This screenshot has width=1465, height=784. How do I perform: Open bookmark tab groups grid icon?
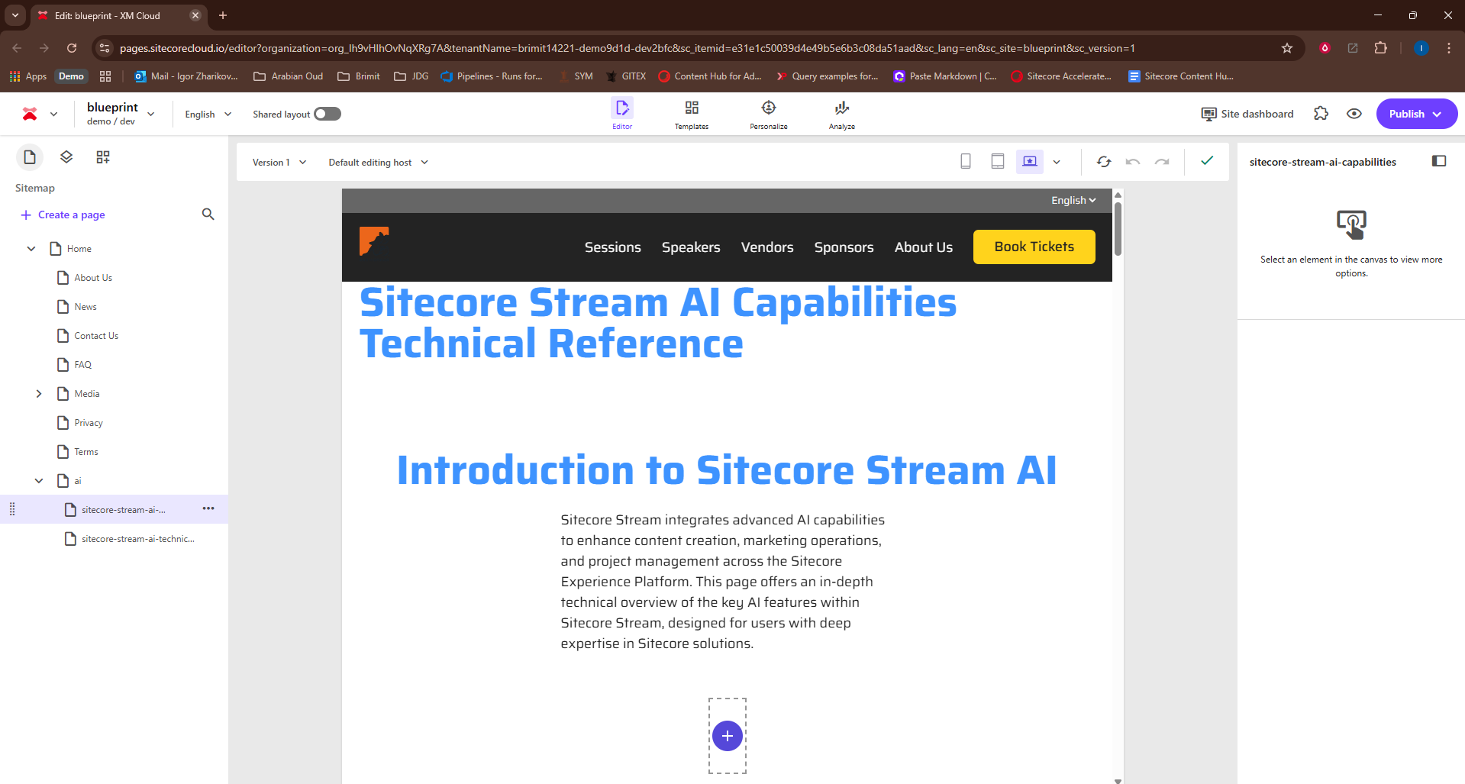click(x=105, y=76)
